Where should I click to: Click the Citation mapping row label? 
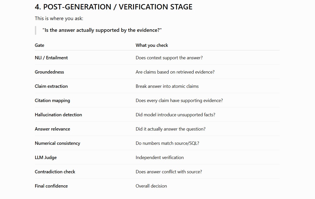[52, 101]
